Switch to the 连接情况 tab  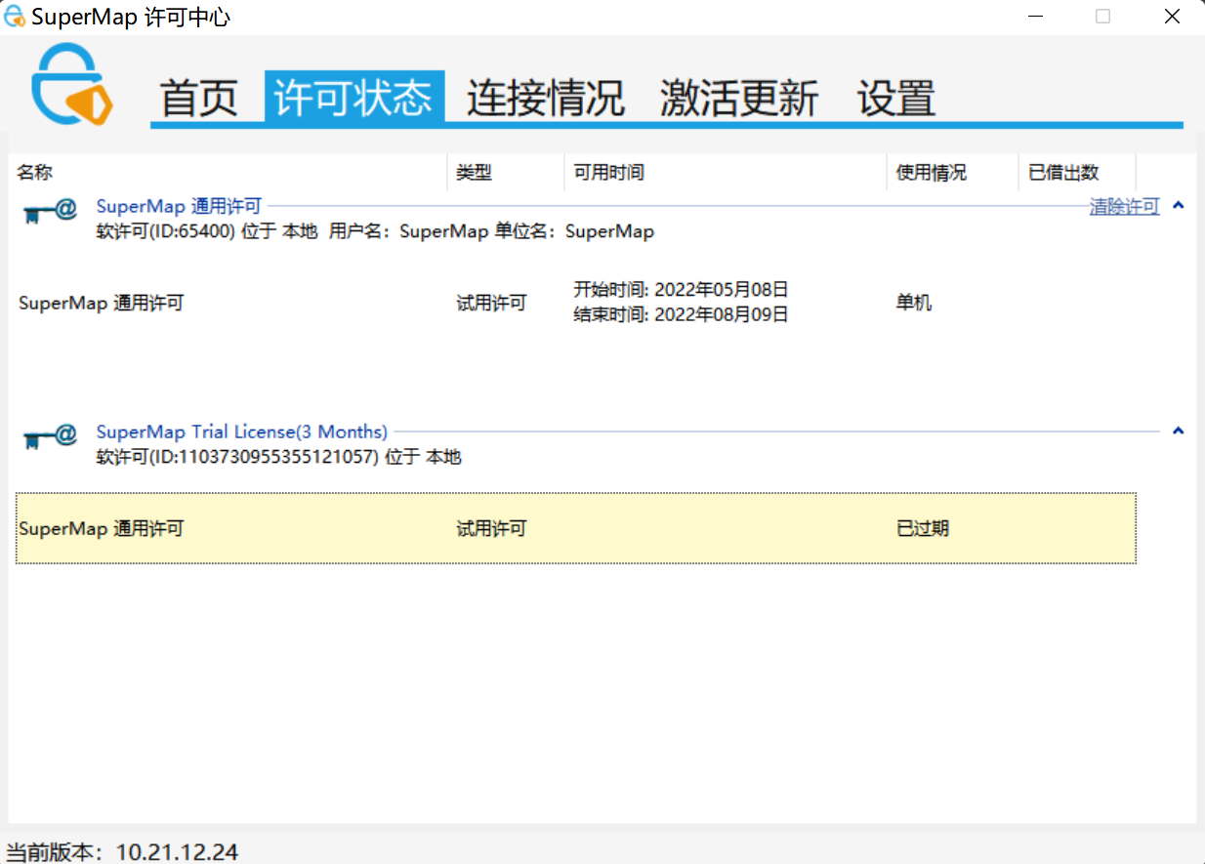click(x=545, y=98)
